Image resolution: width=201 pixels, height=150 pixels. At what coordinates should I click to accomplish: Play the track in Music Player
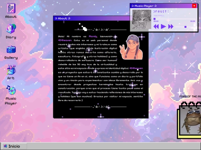[x=163, y=27]
